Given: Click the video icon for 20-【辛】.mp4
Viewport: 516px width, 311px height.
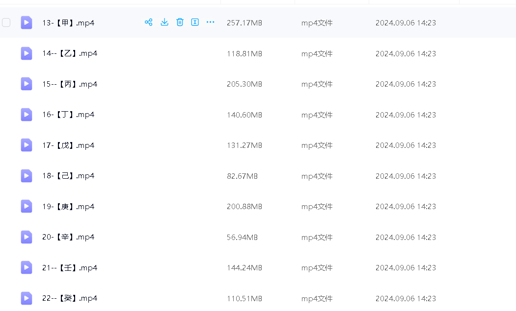Looking at the screenshot, I should point(27,237).
